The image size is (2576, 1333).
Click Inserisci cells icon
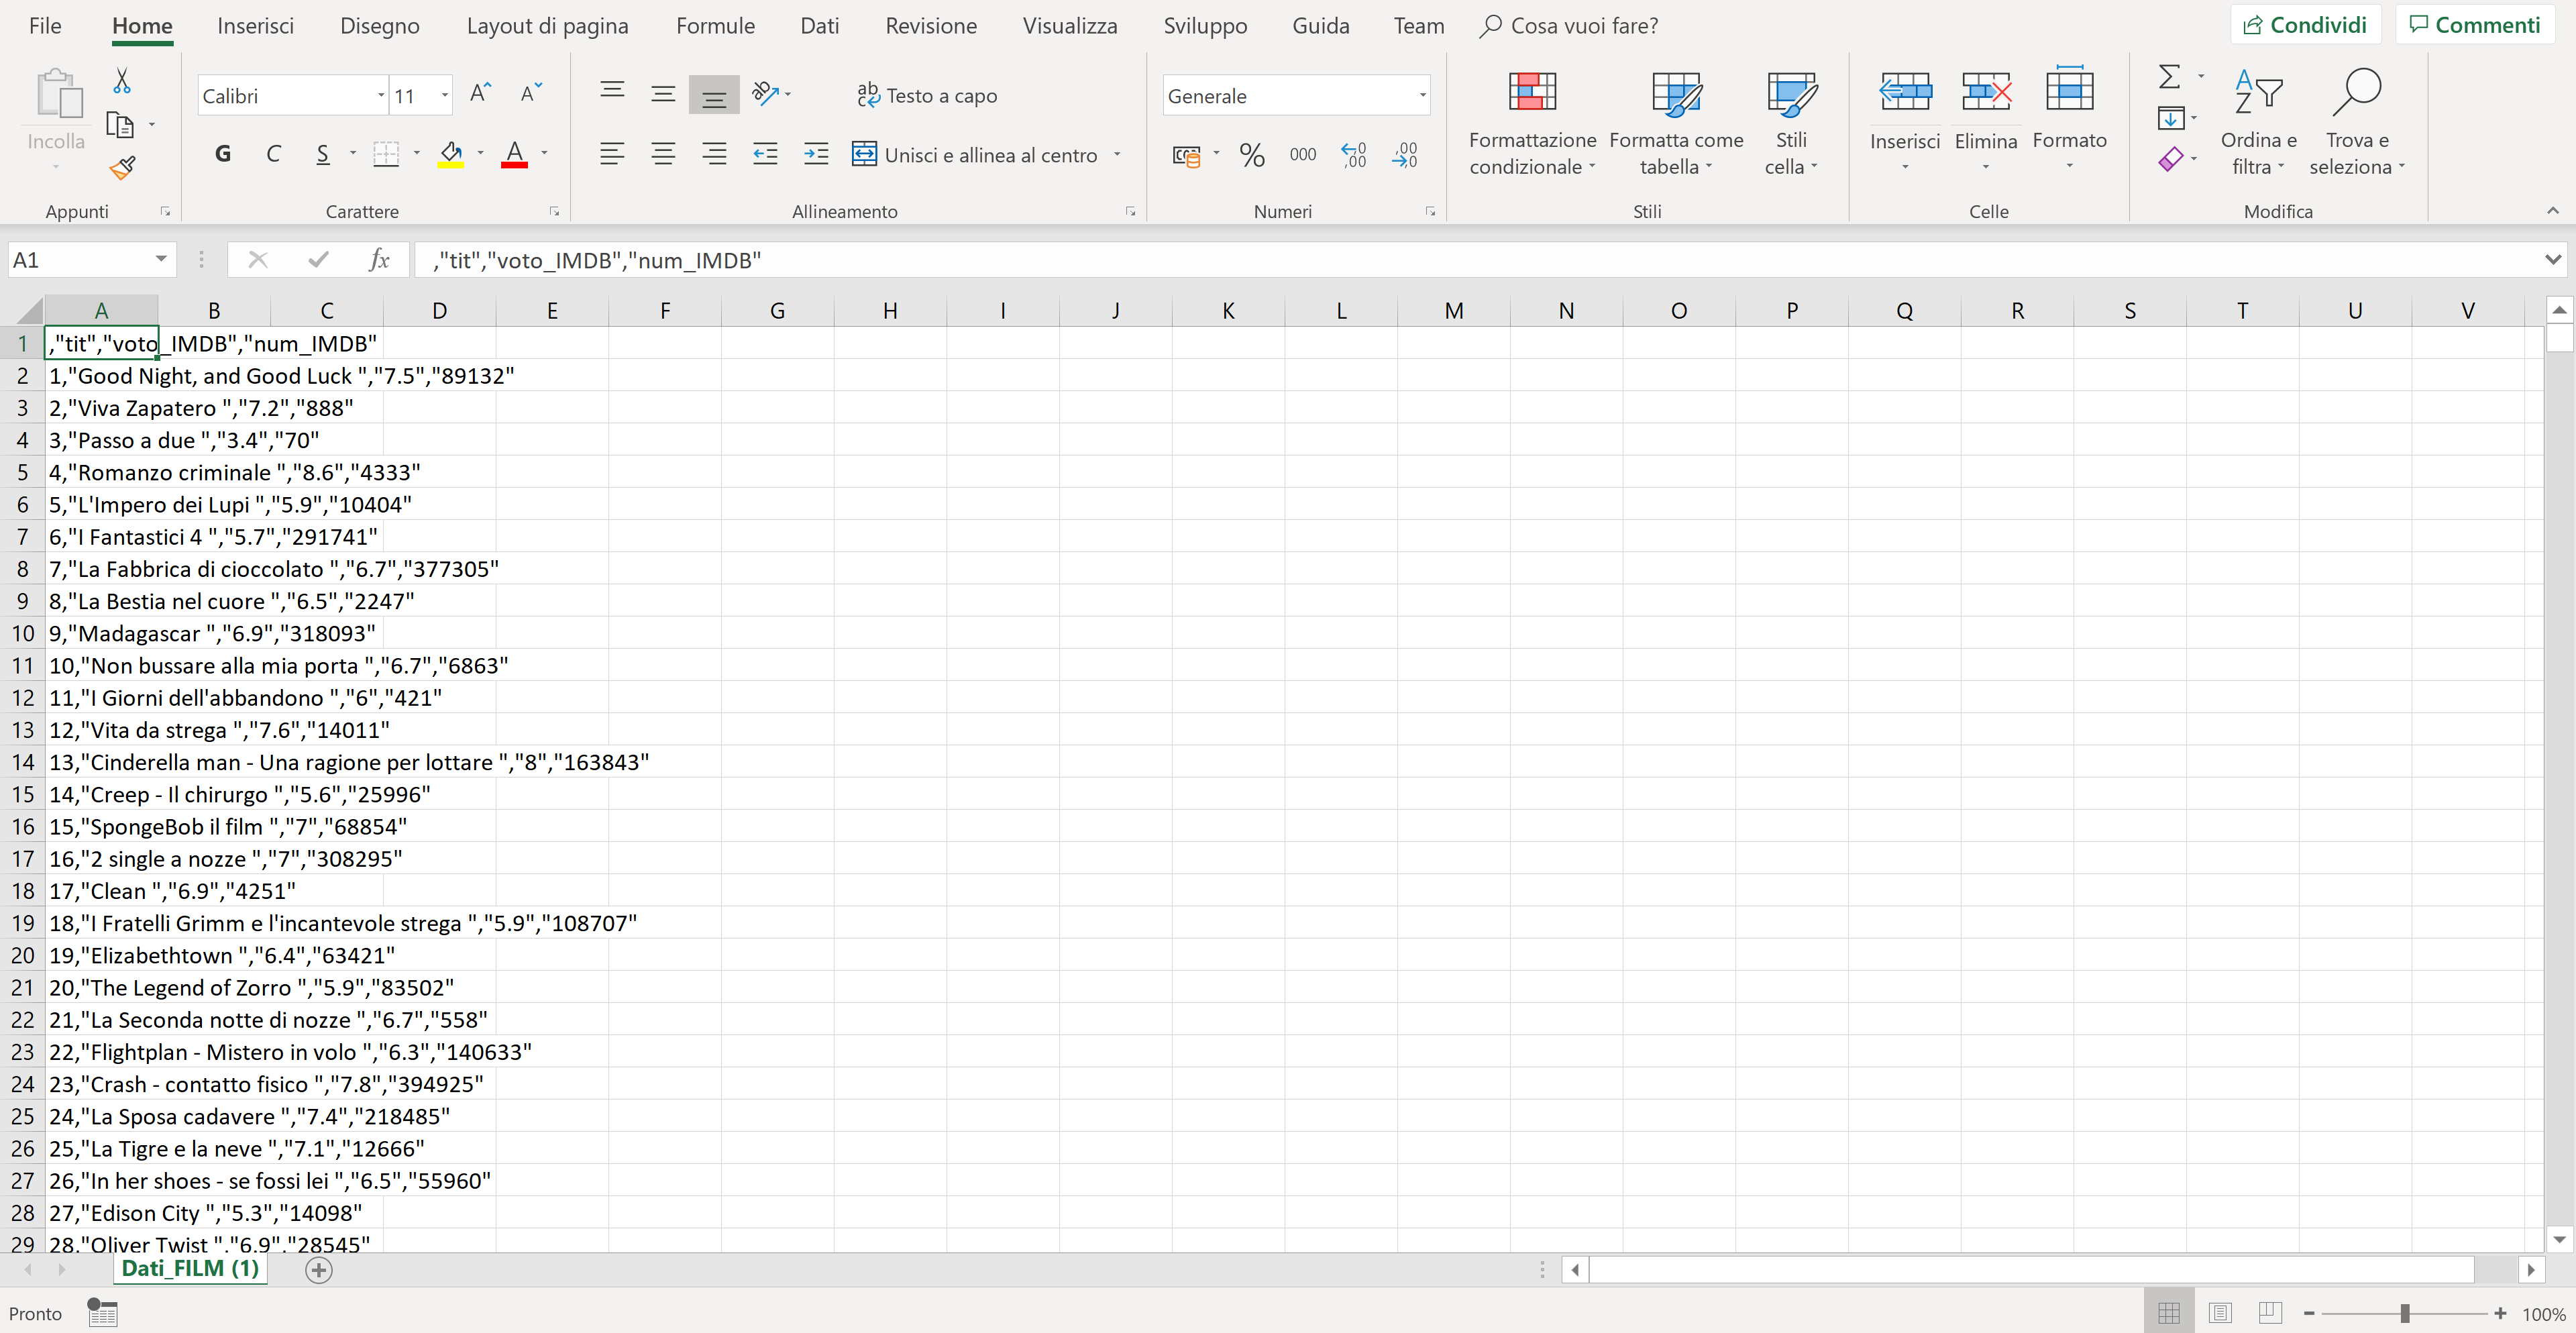point(1905,92)
